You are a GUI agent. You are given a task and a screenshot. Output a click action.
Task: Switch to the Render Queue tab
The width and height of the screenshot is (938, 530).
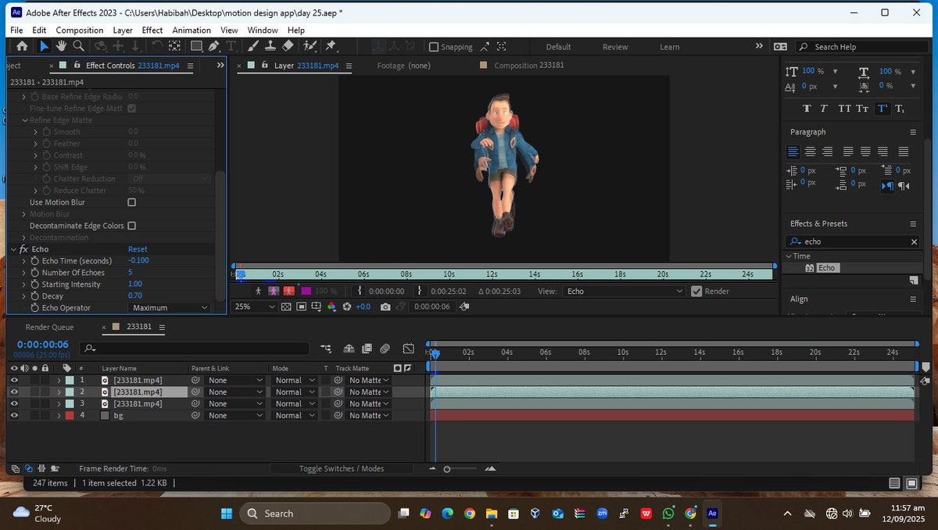tap(49, 328)
